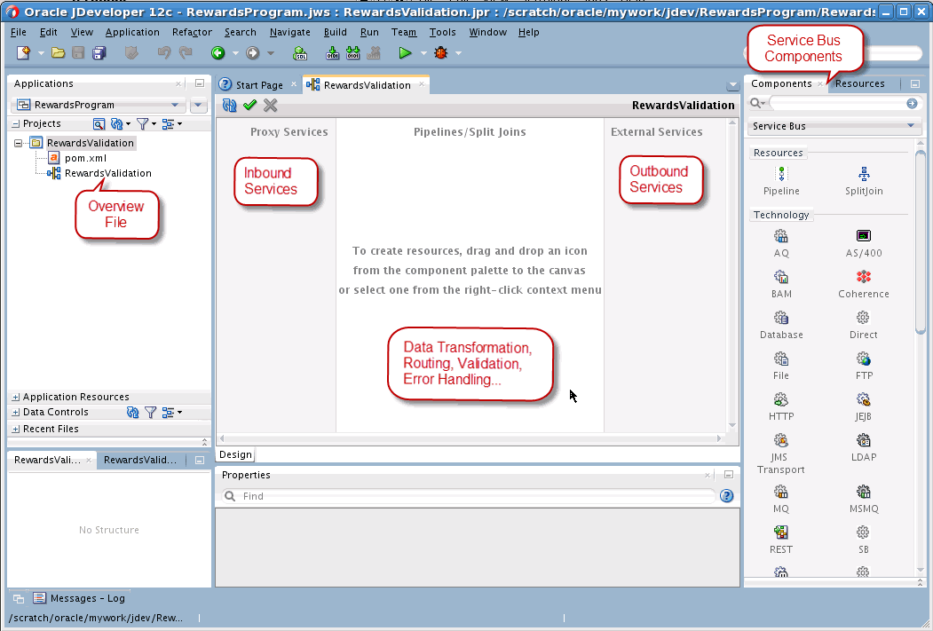Click the Save All toolbar icon
The image size is (933, 631).
[99, 53]
